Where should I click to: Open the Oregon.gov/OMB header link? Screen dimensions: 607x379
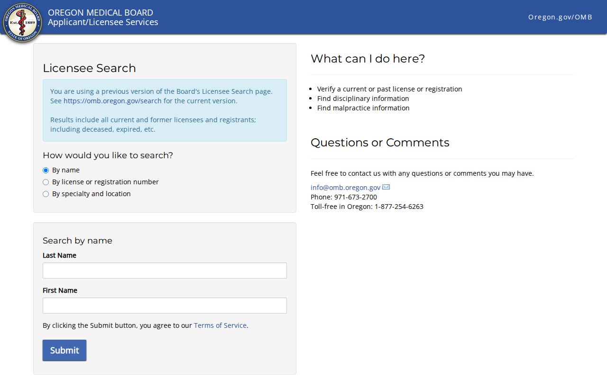coord(560,17)
